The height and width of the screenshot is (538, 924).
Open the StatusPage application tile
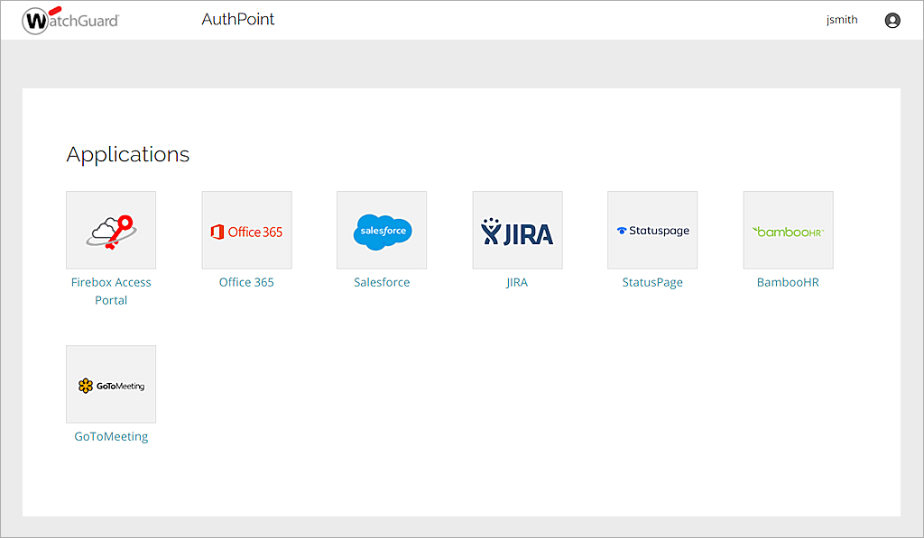click(651, 229)
